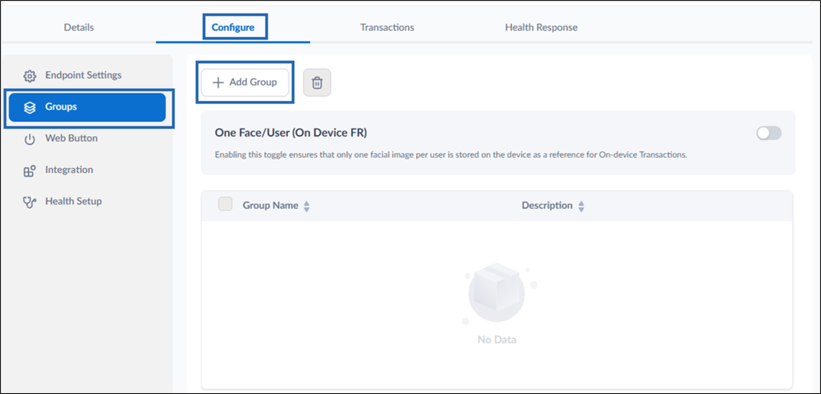
Task: Select Groups in the sidebar
Action: (x=87, y=107)
